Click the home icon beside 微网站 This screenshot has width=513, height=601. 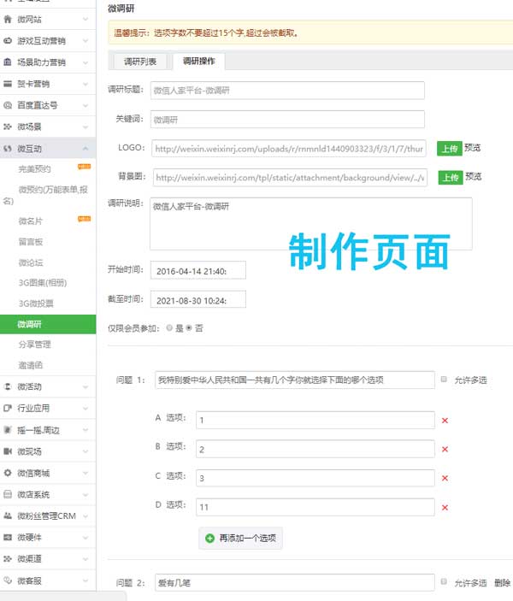[x=8, y=19]
